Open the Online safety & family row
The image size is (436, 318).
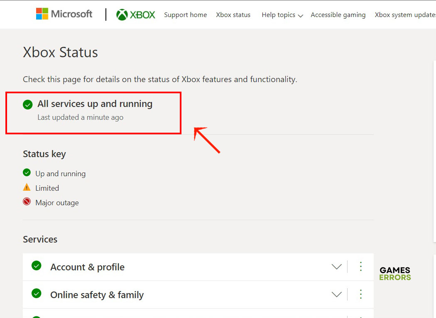pyautogui.click(x=198, y=295)
